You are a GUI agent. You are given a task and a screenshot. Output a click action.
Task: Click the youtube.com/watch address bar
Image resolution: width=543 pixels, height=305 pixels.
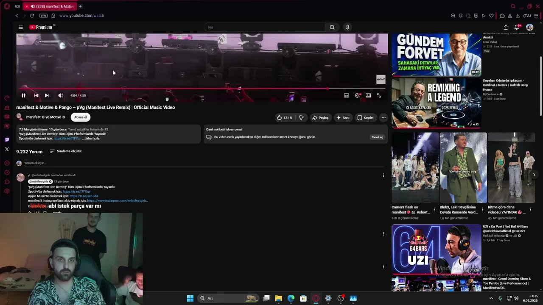click(81, 16)
